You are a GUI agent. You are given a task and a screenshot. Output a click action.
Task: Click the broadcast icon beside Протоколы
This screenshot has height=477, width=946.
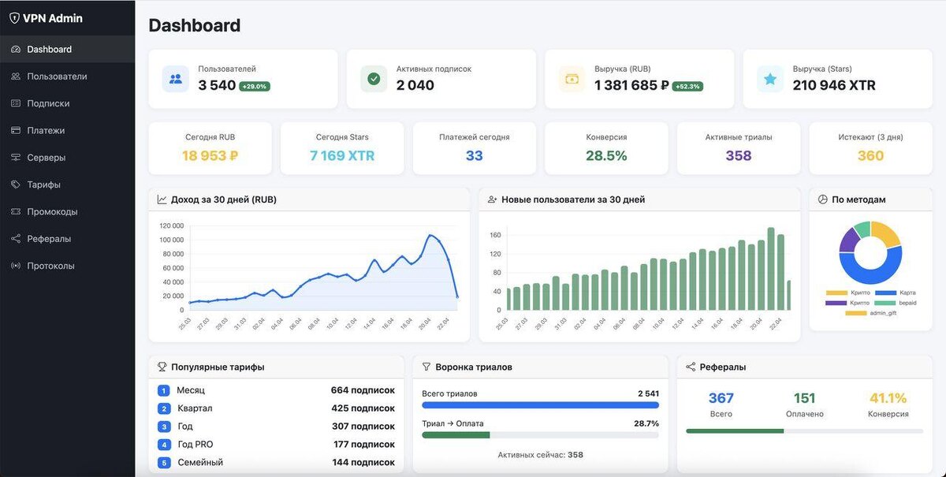point(16,266)
